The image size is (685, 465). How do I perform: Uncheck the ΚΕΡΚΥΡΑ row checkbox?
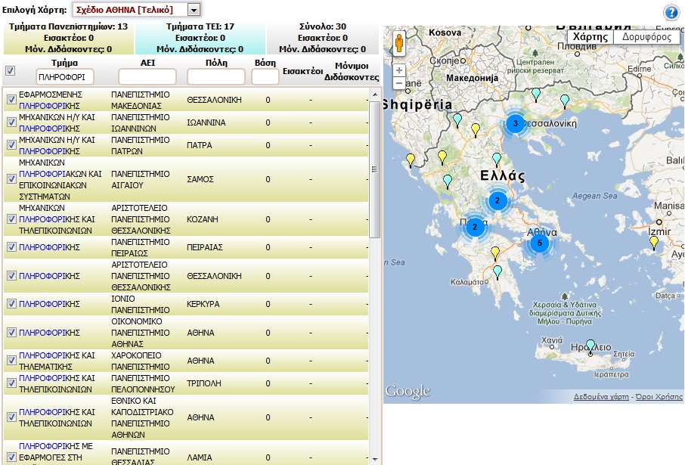(11, 304)
